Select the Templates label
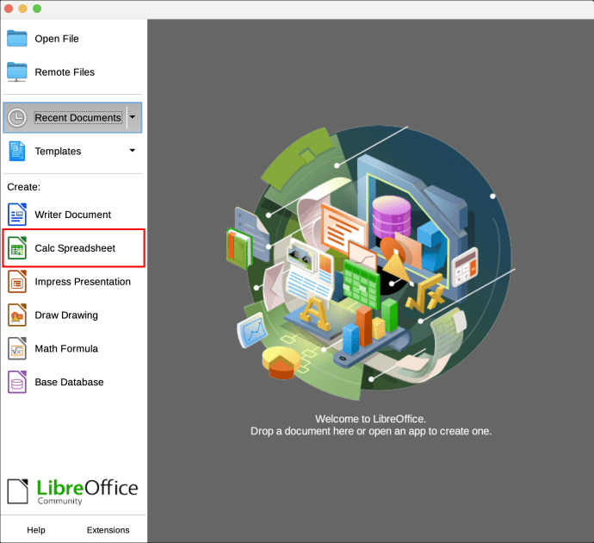594x543 pixels. click(58, 152)
